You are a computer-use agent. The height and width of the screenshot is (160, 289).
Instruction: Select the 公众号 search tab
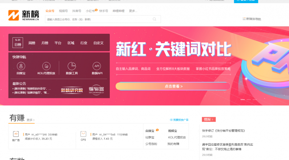click(x=50, y=11)
